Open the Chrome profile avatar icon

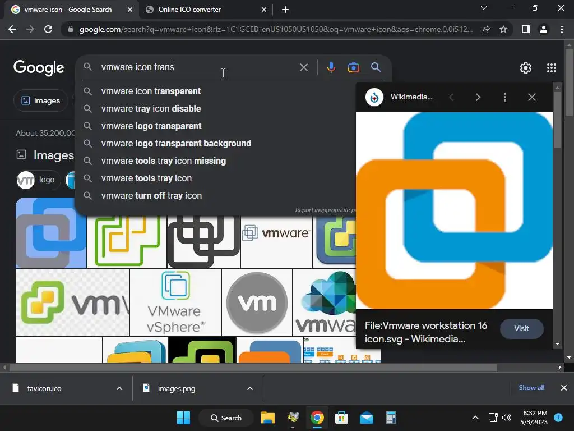tap(544, 29)
